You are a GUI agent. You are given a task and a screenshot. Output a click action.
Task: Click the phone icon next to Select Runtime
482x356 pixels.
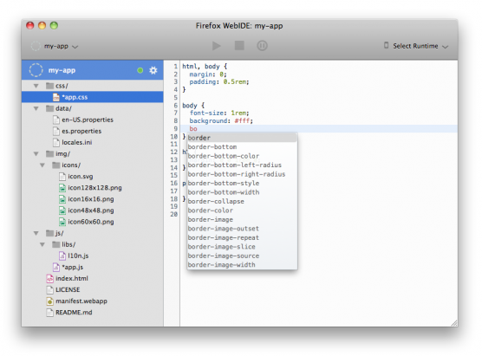(x=386, y=45)
